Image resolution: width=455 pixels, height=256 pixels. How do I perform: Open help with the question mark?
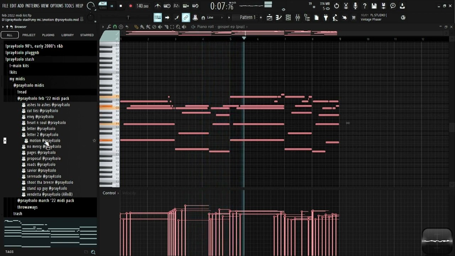365,6
